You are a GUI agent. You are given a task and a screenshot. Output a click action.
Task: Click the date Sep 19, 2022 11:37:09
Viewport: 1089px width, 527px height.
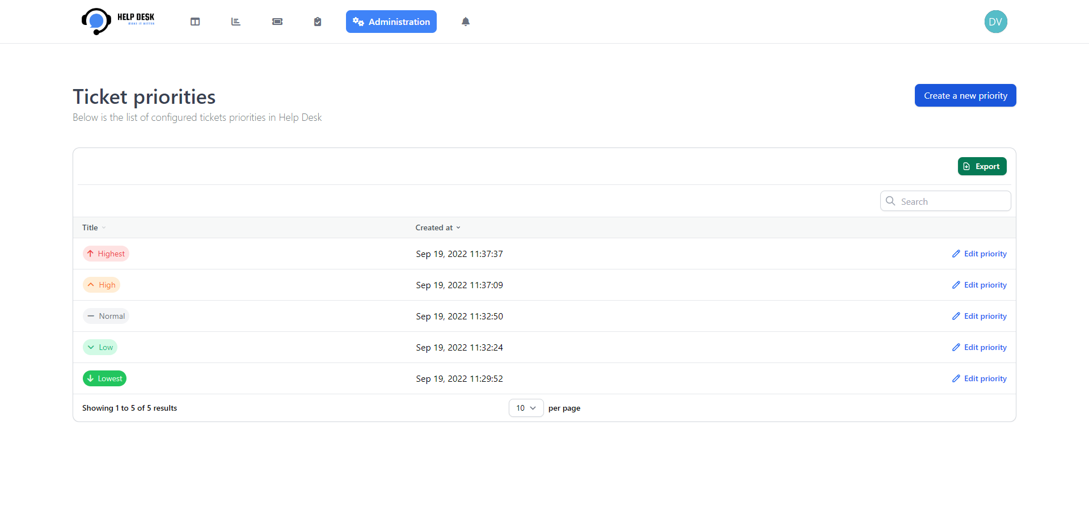pos(459,285)
